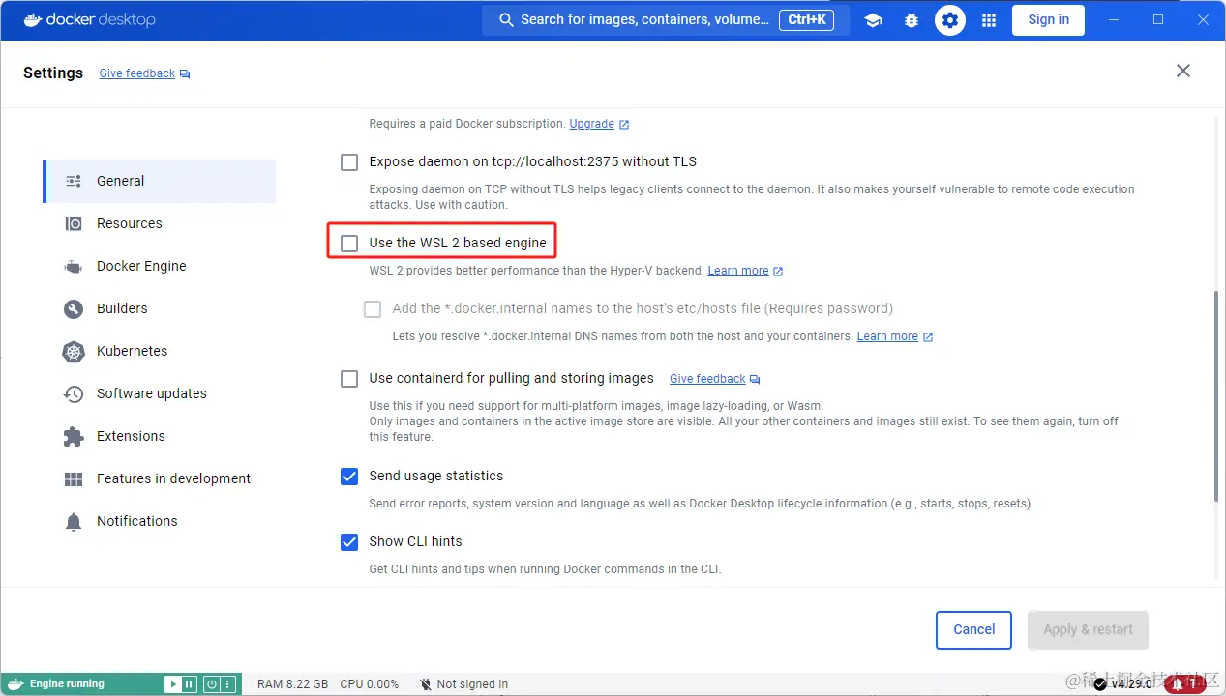This screenshot has height=696, width=1226.
Task: Toggle Expose daemon on tcp://localhost:2375 checkbox
Action: 349,162
